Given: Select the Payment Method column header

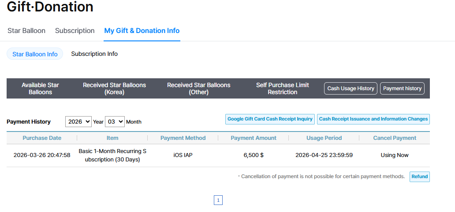Looking at the screenshot, I should 183,138.
